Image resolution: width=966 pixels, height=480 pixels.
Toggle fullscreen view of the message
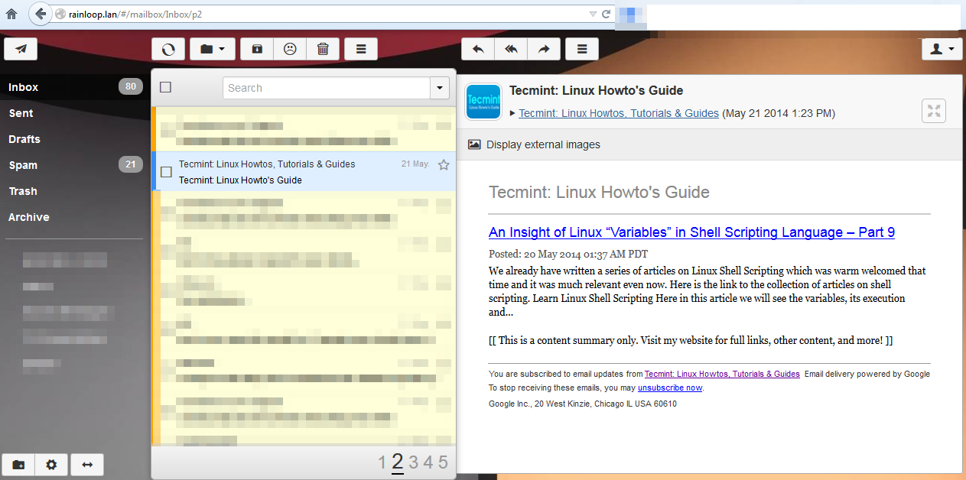934,111
